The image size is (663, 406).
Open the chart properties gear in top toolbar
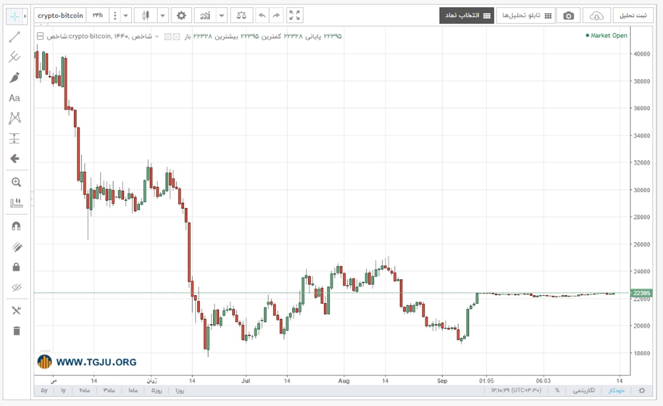pyautogui.click(x=181, y=15)
